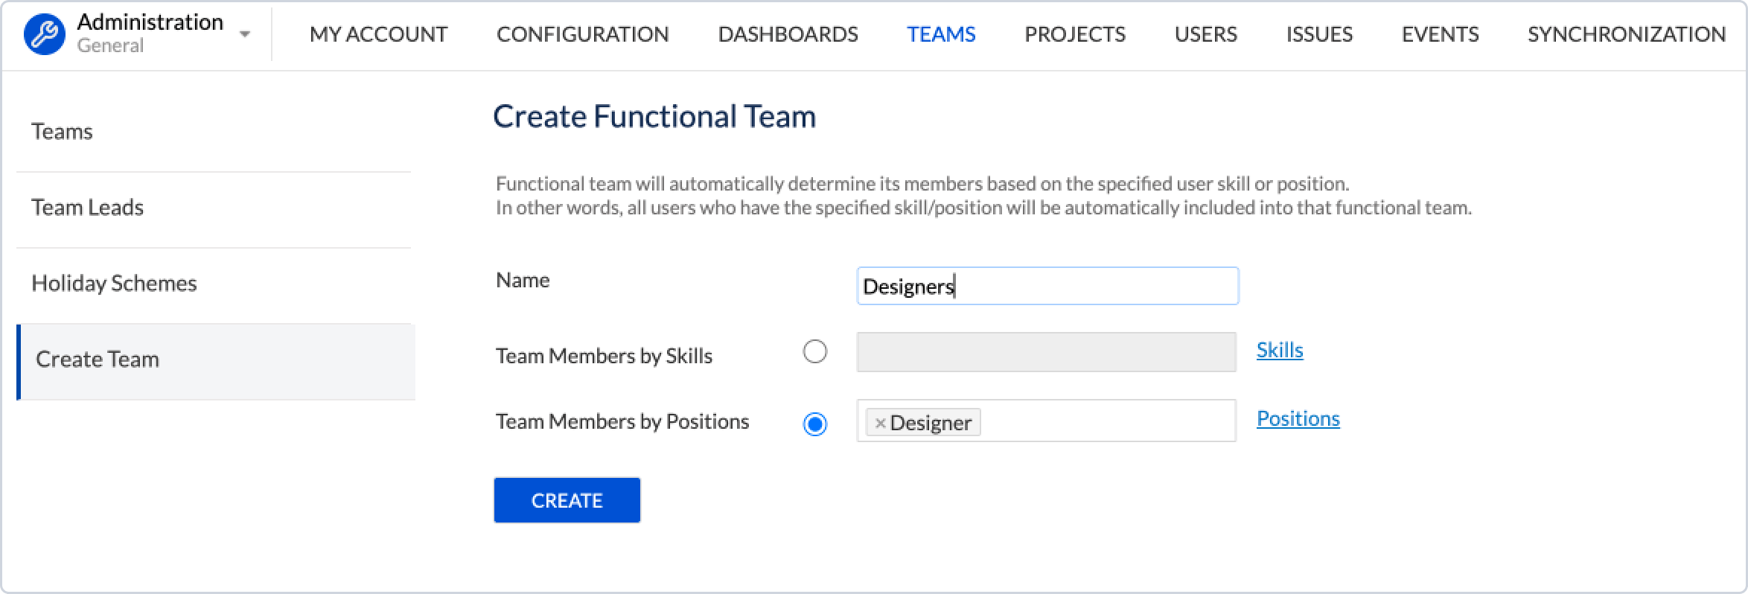The height and width of the screenshot is (594, 1748).
Task: Select Holiday Schemes in the sidebar
Action: coord(114,283)
